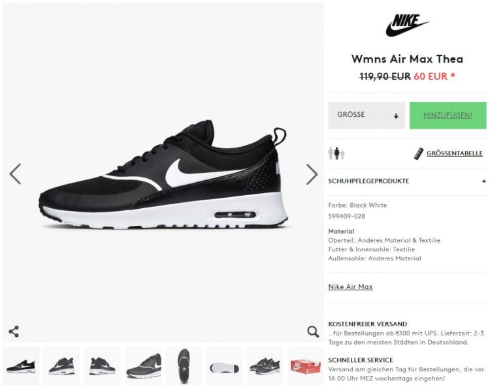Click the gender figures icon
This screenshot has width=490, height=389.
(336, 153)
